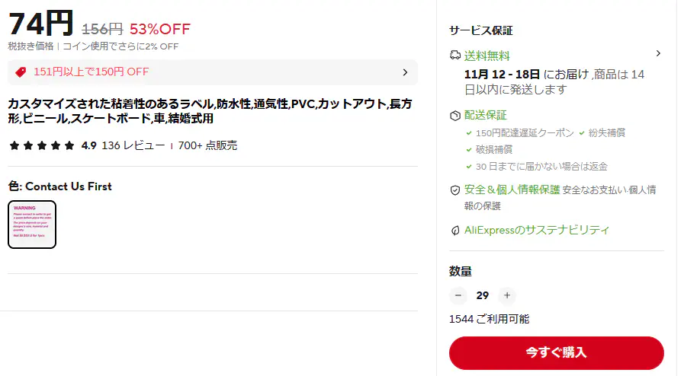The image size is (684, 376).
Task: Expand the 150円 OFF coupon banner arrow
Action: coord(405,72)
